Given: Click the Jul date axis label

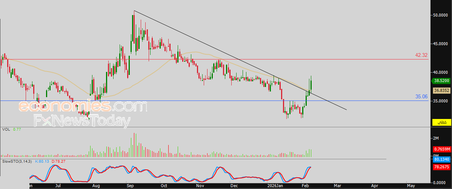Looking at the screenshot, I should [x=58, y=186].
